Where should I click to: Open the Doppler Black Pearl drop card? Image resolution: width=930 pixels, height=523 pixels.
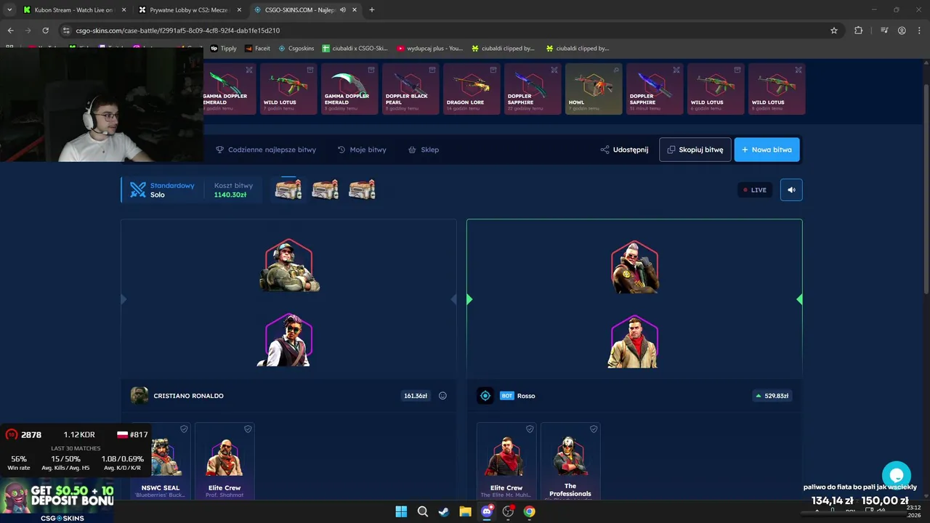tap(411, 89)
